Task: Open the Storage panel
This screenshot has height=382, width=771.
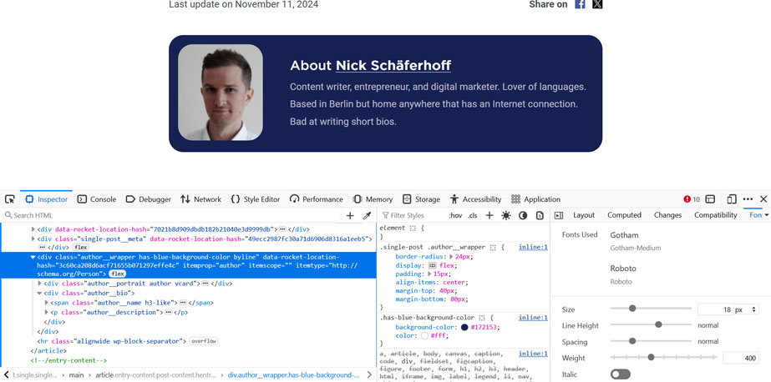Action: (421, 199)
